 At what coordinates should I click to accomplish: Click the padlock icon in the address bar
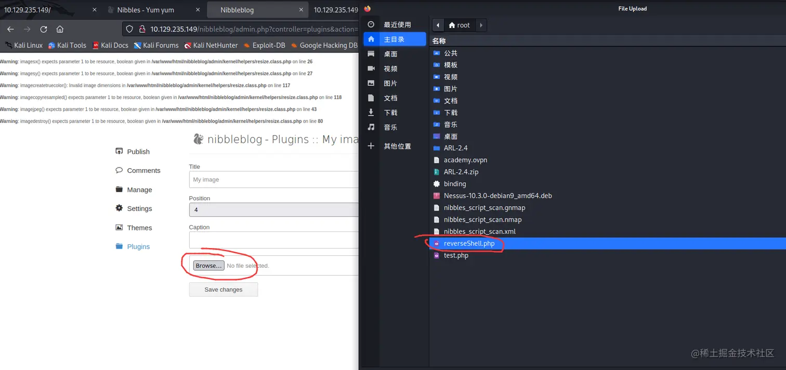tap(141, 29)
